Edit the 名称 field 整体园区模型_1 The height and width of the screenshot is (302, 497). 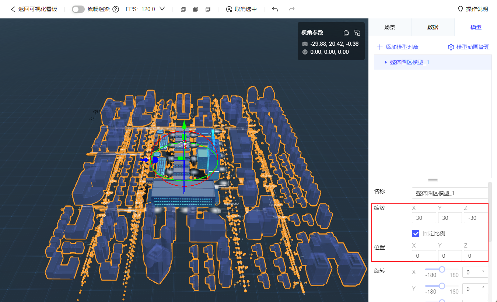click(450, 193)
